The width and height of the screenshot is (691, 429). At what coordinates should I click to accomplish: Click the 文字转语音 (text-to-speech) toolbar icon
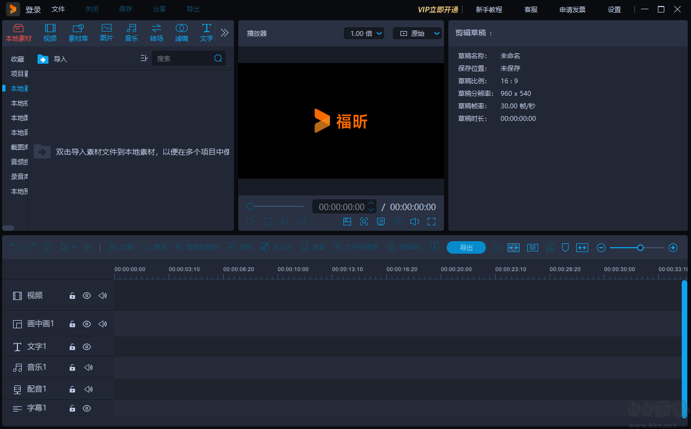click(x=356, y=247)
